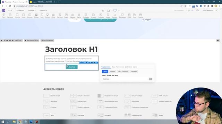Delete section with X on section bar
Image resolution: width=222 pixels, height=124 pixels.
[x=2, y=40]
